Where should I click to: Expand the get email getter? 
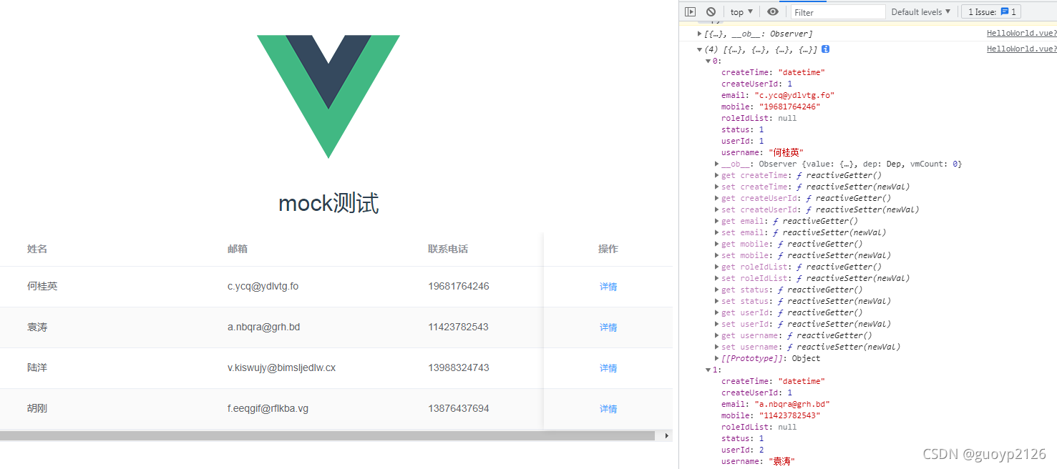717,221
